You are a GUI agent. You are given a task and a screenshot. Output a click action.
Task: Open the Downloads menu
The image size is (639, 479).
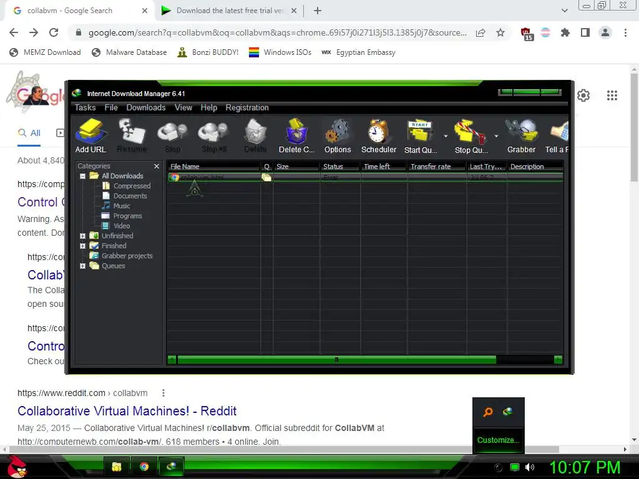[146, 107]
